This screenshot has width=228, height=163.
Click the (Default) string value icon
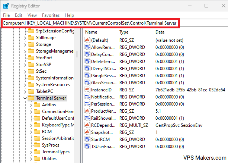[x=87, y=40]
